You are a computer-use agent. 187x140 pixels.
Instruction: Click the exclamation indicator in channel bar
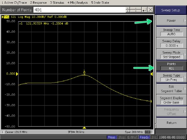pos(152,132)
